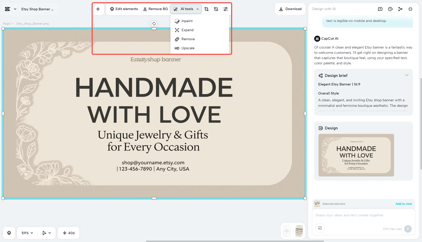Select the Crop tool in the toolbar

[x=206, y=9]
